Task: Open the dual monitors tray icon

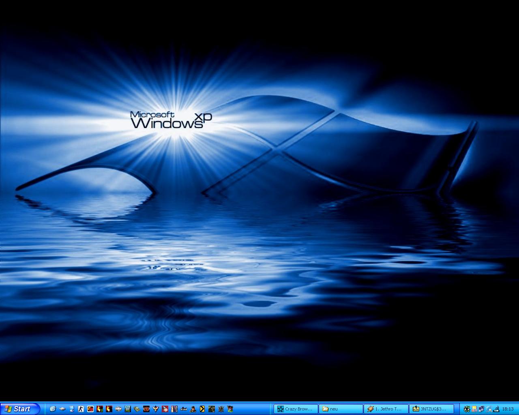Action: (481, 409)
